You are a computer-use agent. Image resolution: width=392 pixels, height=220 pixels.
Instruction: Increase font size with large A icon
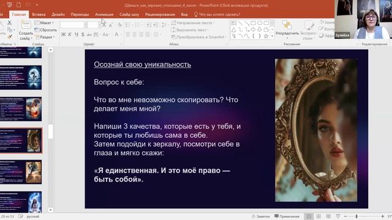pos(104,24)
